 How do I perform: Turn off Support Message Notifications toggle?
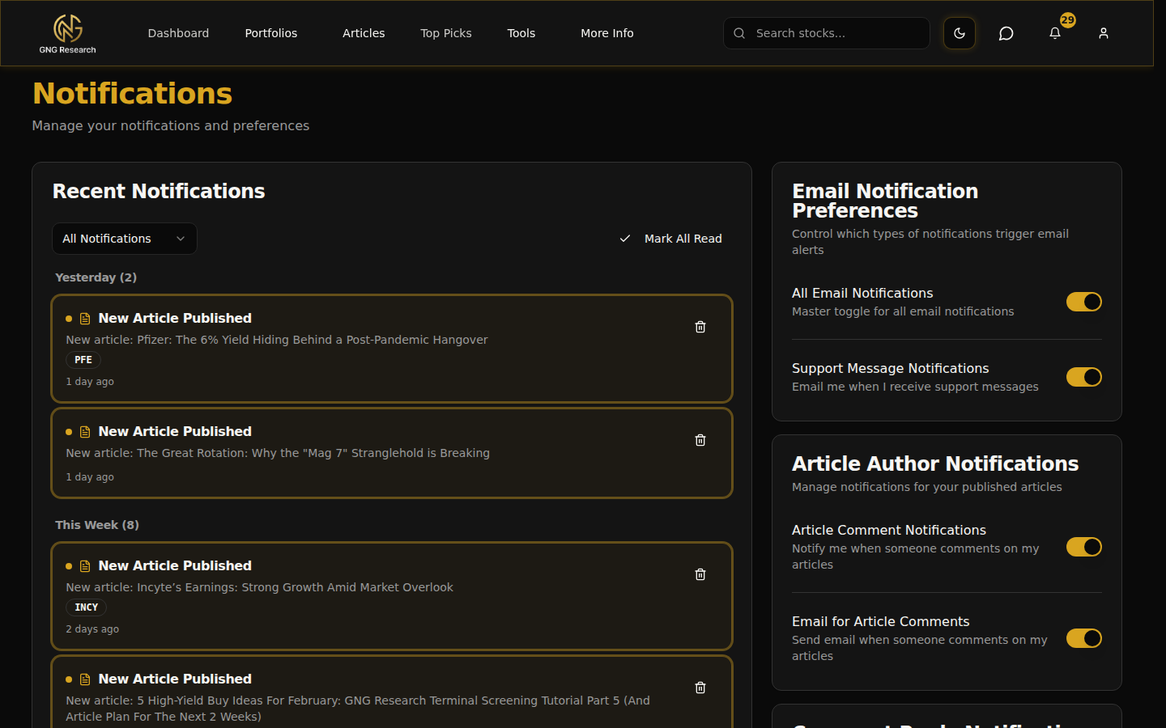[1084, 377]
